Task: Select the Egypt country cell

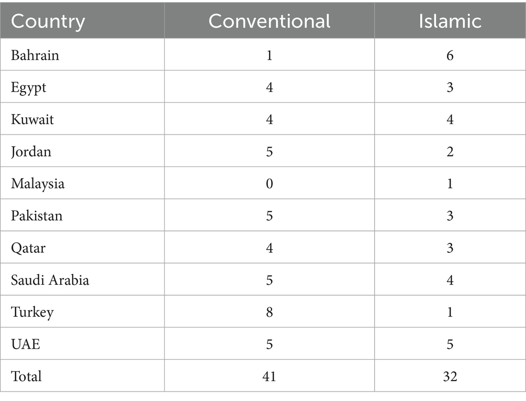Action: click(x=29, y=87)
